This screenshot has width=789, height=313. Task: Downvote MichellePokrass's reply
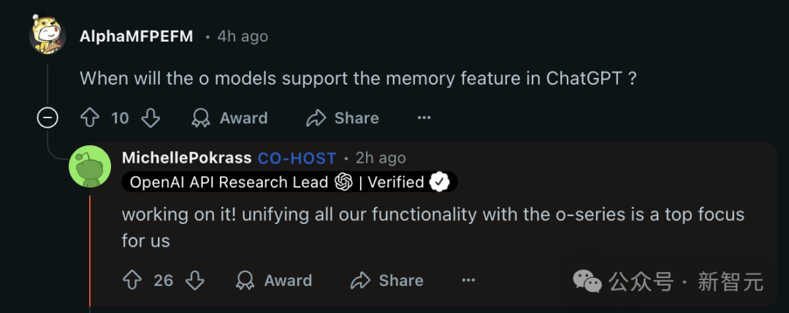tap(194, 280)
